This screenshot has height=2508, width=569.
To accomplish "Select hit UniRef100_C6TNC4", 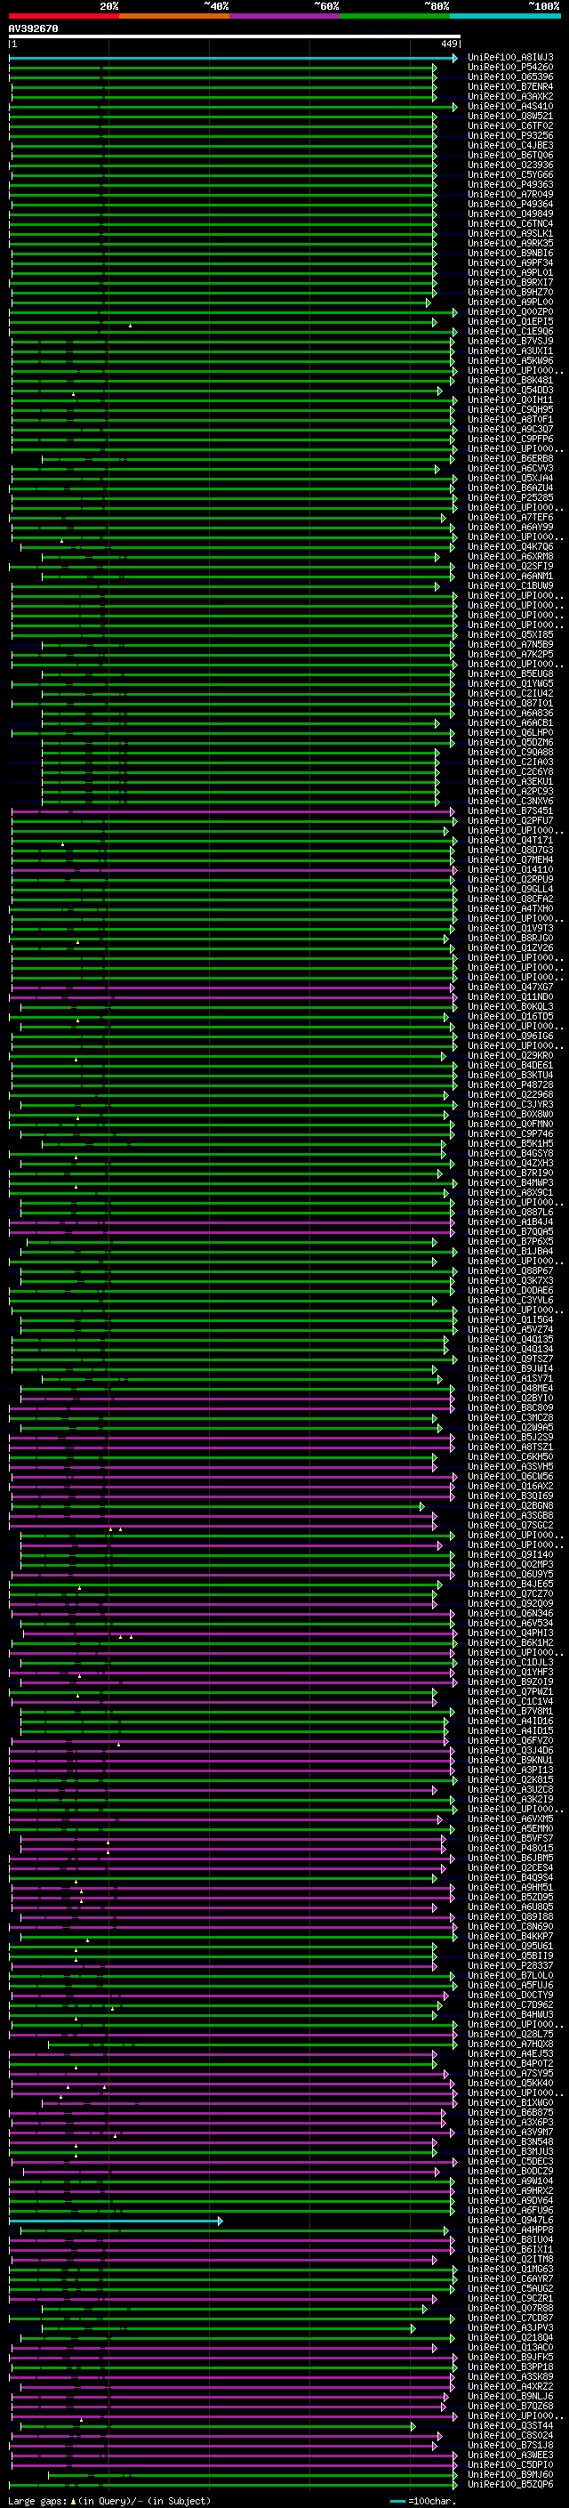I will pyautogui.click(x=509, y=224).
